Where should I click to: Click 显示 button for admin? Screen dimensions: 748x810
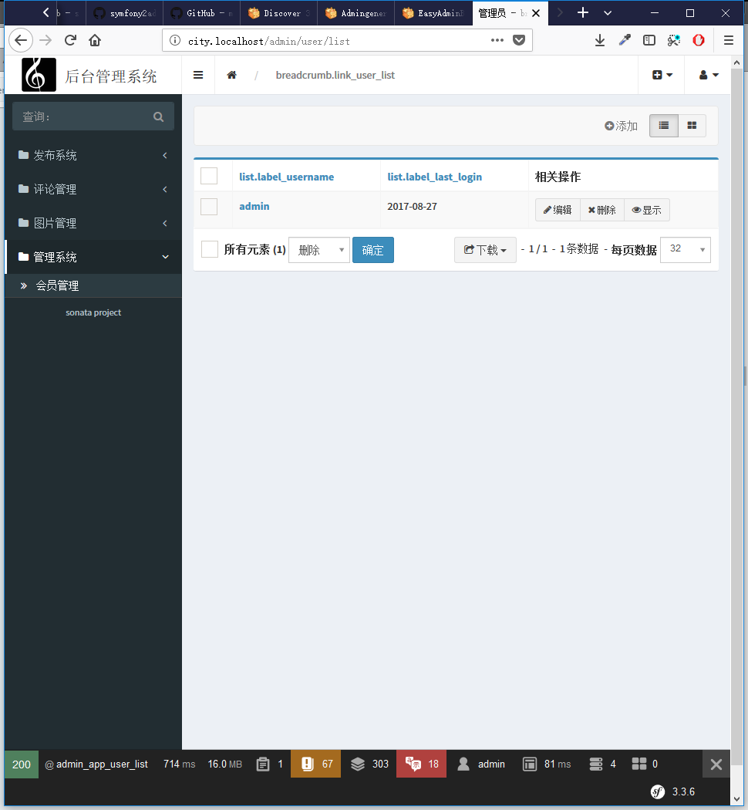[647, 210]
